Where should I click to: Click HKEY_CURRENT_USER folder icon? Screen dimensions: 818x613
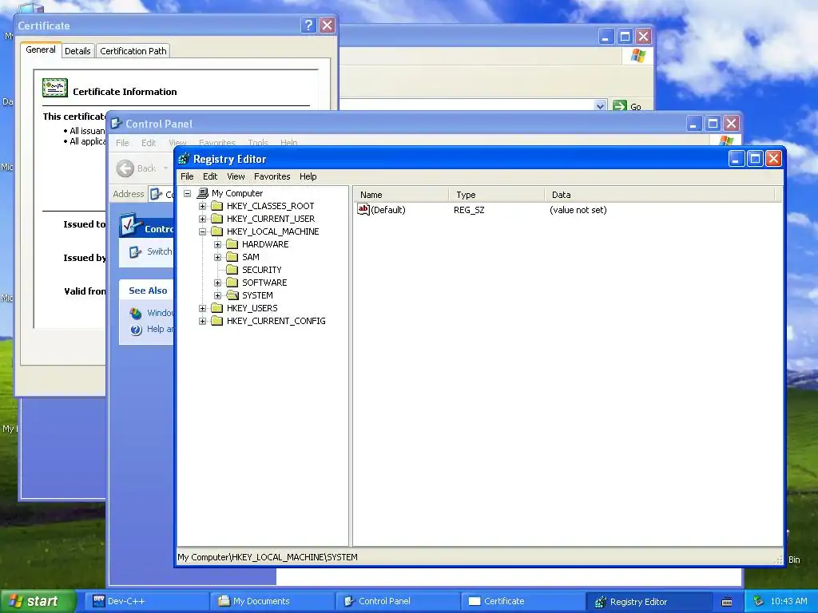(217, 219)
